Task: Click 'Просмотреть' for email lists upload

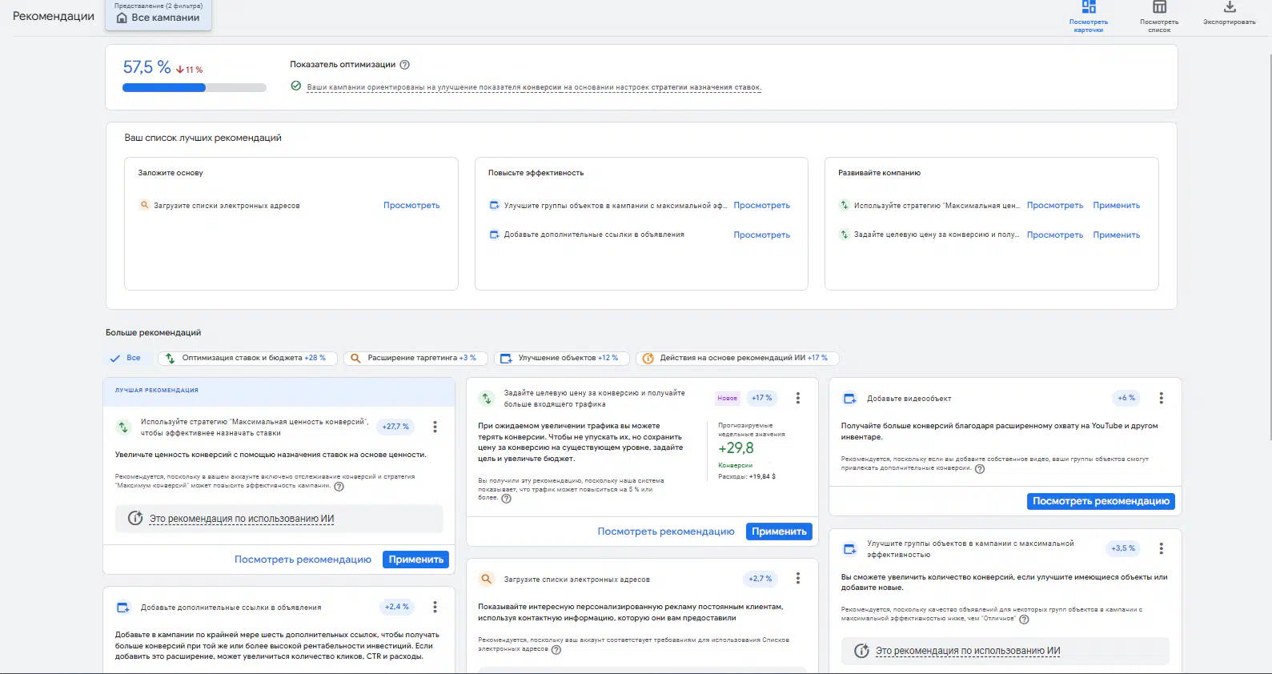Action: [411, 206]
